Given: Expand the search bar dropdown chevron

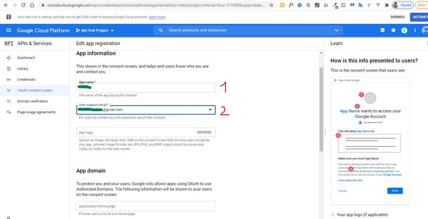Looking at the screenshot, I should (x=337, y=30).
